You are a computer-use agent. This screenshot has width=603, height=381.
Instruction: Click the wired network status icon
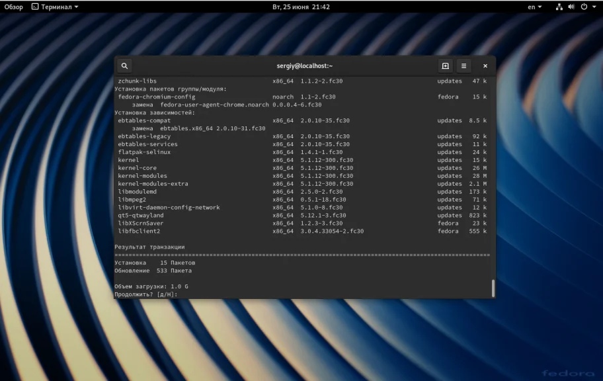559,7
